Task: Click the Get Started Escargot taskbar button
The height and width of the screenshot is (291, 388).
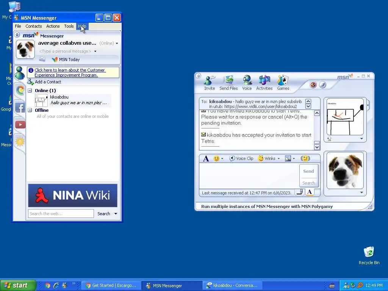Action: (111, 285)
